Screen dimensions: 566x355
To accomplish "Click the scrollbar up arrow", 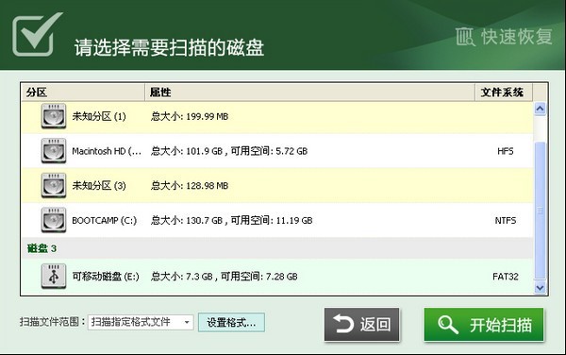I will 540,109.
